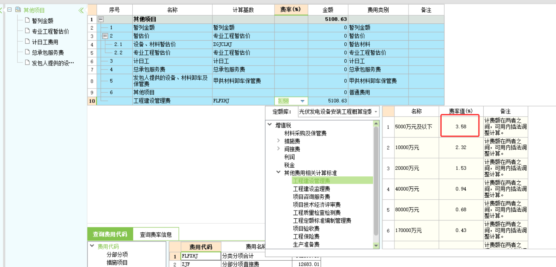This screenshot has width=556, height=267.
Task: Select rate value 0.94 for 40000万元
Action: [461, 189]
